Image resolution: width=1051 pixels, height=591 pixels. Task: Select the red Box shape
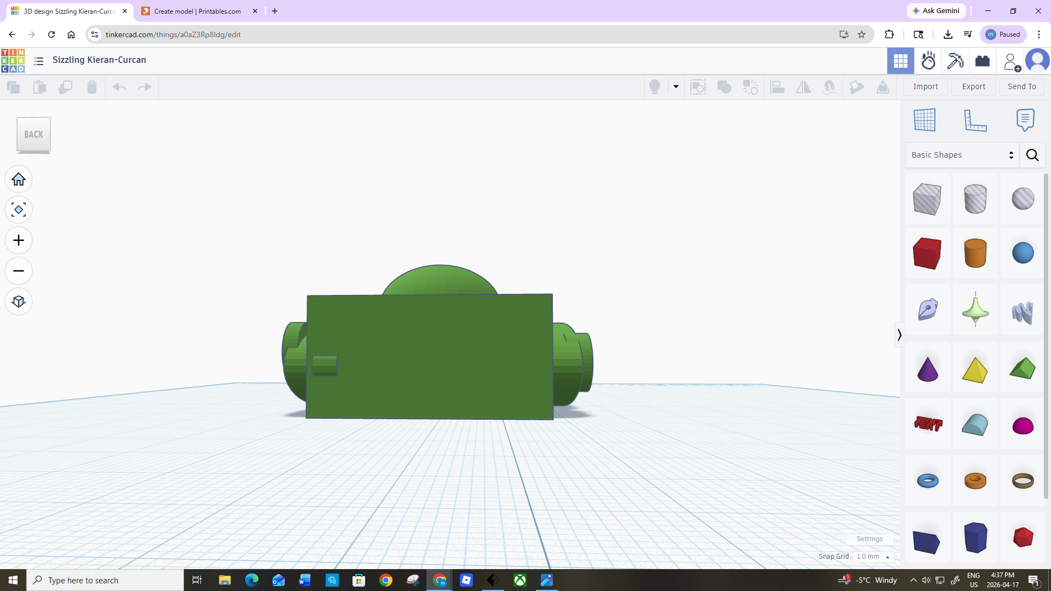(x=927, y=253)
